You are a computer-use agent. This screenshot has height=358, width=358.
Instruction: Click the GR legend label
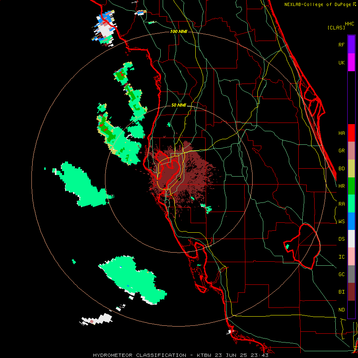pos(341,151)
